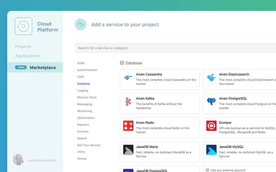276x172 pixels.
Task: Select the Worker category
Action: point(82,159)
